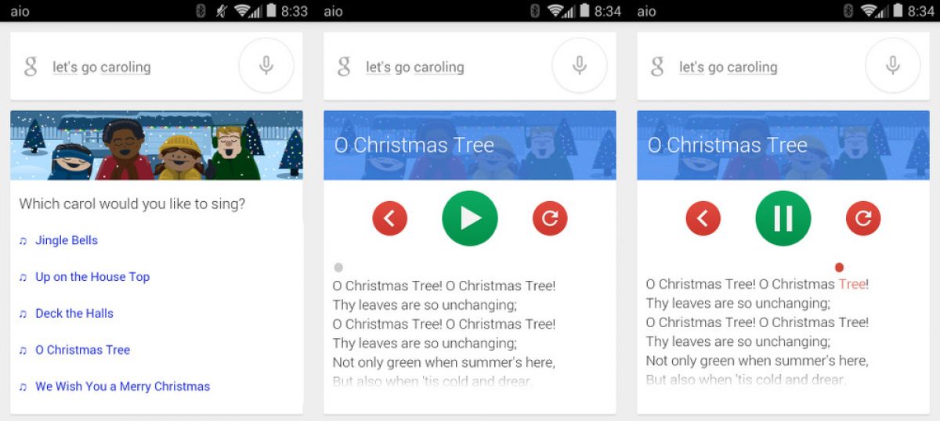The height and width of the screenshot is (421, 940).
Task: Click the search text above the play button
Action: pyautogui.click(x=415, y=67)
